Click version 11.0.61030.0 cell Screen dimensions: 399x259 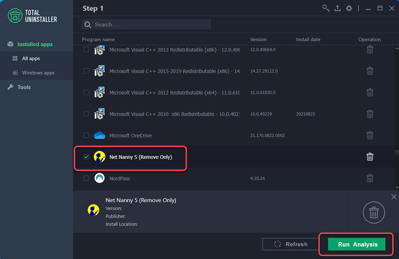tap(262, 93)
